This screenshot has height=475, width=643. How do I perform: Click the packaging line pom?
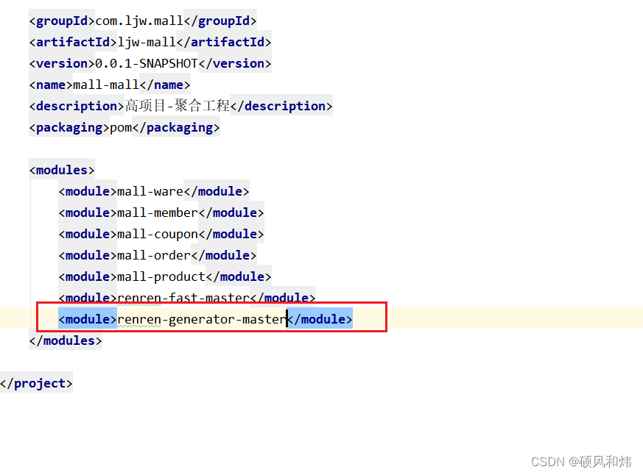coord(124,127)
